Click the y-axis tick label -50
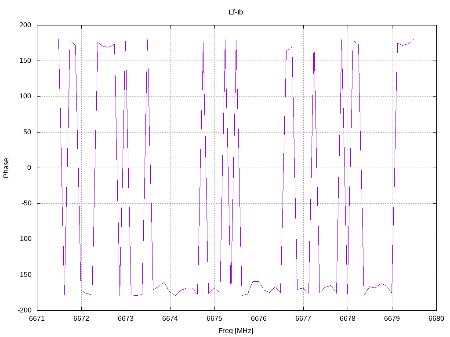Viewport: 450px width, 337px height. (26, 203)
